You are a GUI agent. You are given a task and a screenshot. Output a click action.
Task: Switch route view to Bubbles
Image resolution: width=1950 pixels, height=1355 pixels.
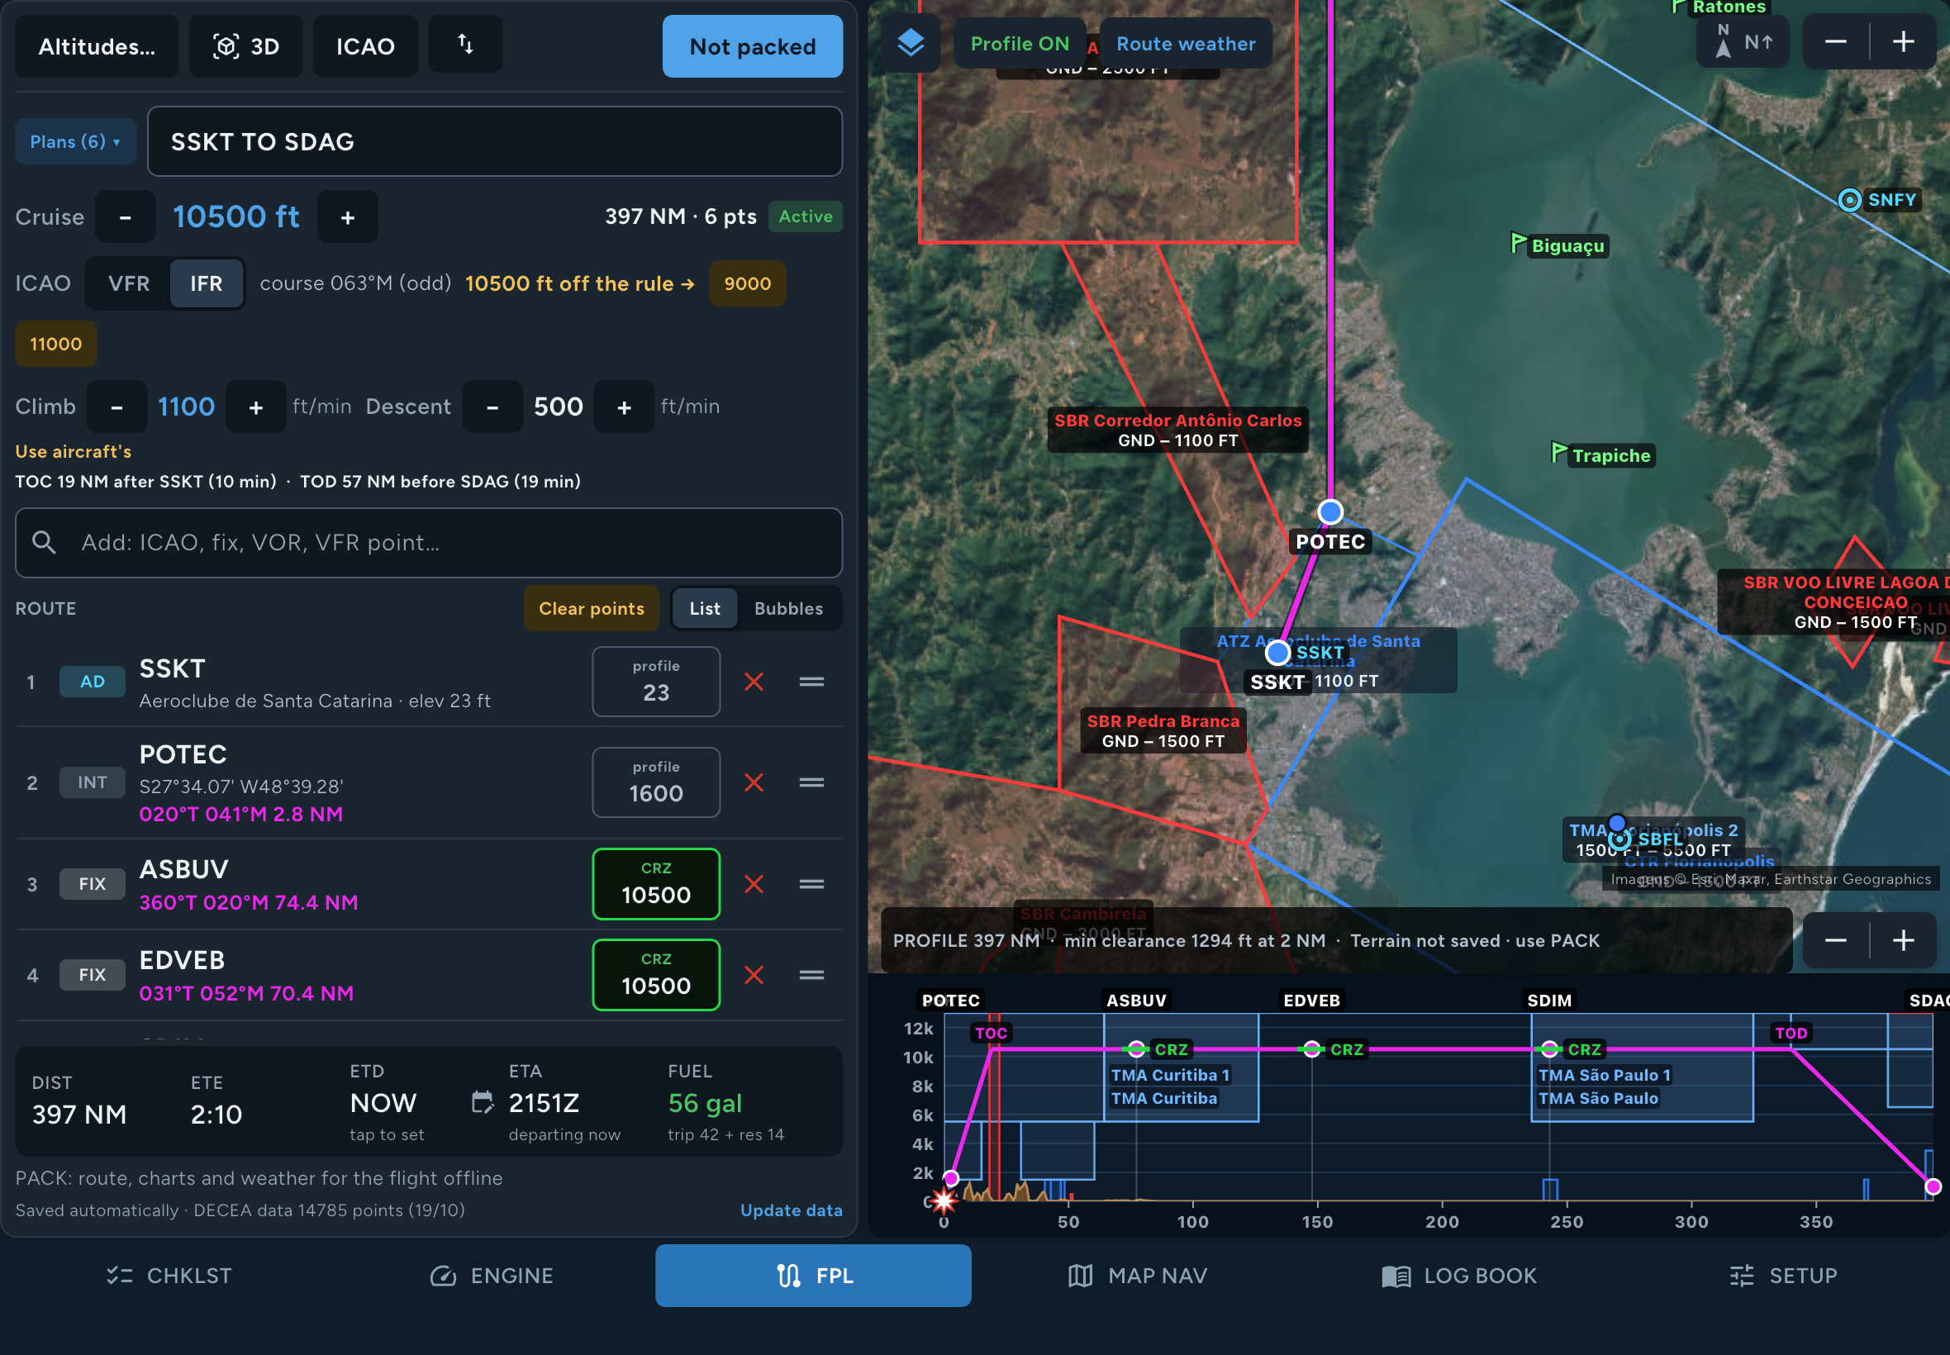point(788,609)
